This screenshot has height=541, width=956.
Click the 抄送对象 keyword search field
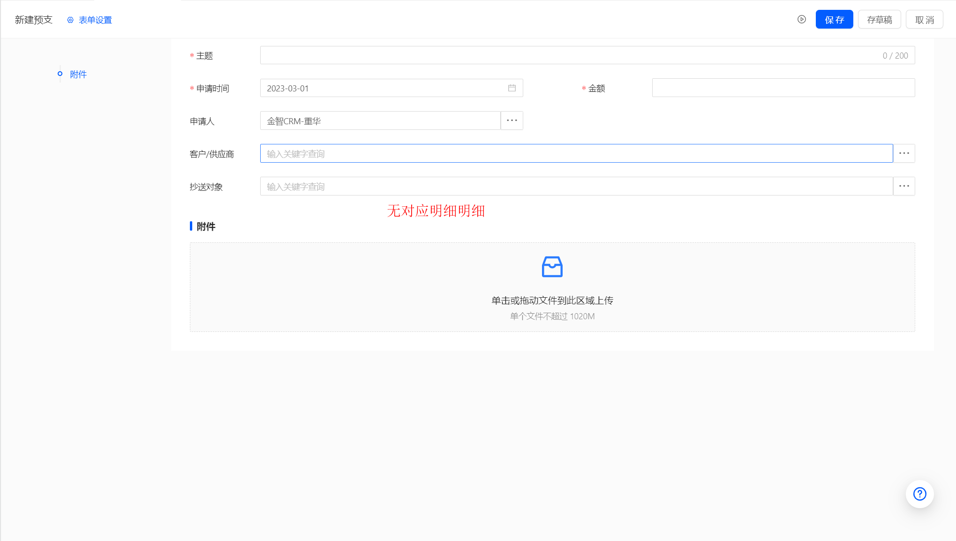pyautogui.click(x=576, y=186)
